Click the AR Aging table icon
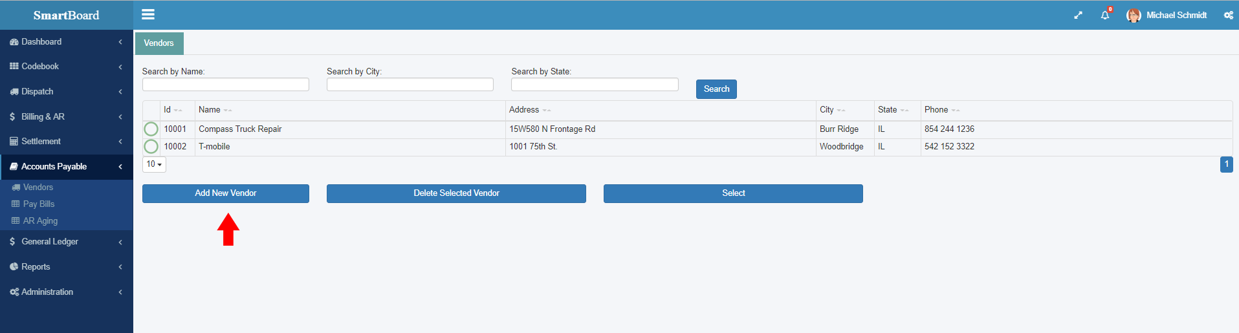This screenshot has height=333, width=1239. (16, 220)
